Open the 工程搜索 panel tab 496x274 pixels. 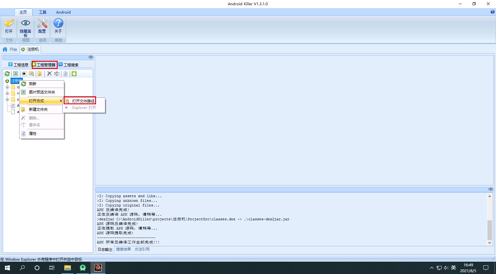pos(69,65)
